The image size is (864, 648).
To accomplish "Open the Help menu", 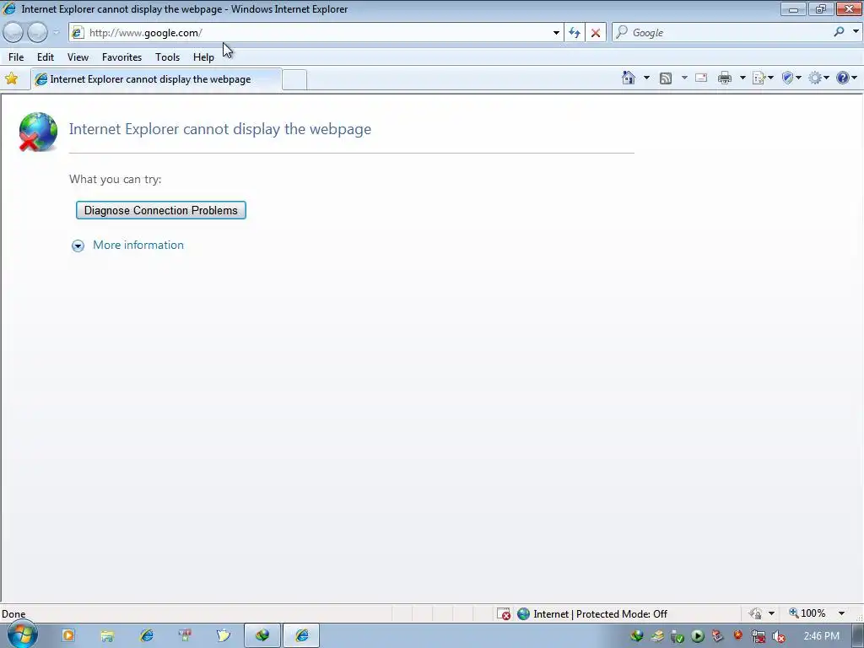I will pos(203,57).
